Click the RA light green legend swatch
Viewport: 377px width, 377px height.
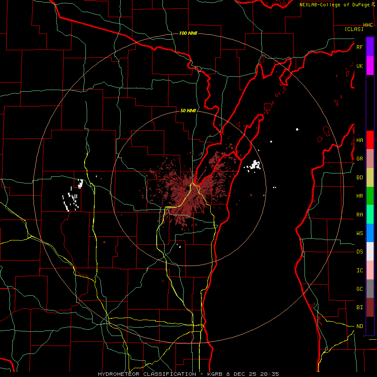click(x=370, y=214)
